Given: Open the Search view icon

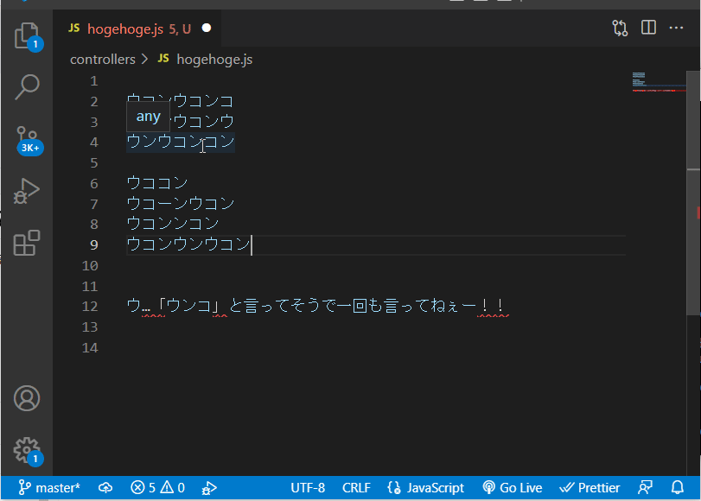Looking at the screenshot, I should coord(28,86).
